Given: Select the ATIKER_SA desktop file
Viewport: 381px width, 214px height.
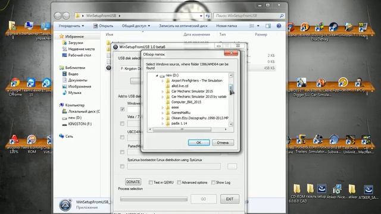Looking at the screenshot, I should pos(368,191).
